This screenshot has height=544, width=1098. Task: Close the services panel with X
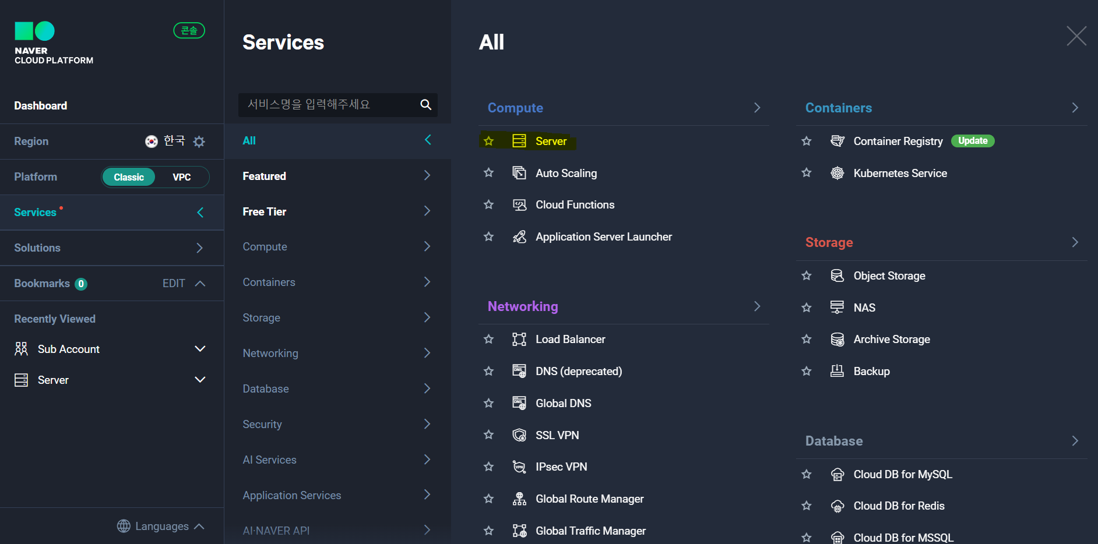tap(1076, 36)
